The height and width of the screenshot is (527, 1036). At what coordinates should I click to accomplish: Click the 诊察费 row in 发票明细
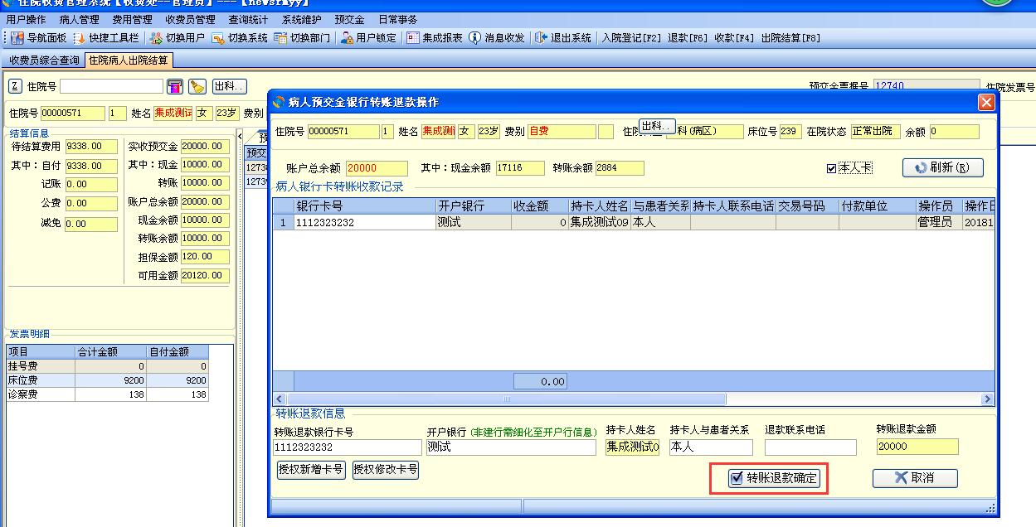(x=107, y=394)
